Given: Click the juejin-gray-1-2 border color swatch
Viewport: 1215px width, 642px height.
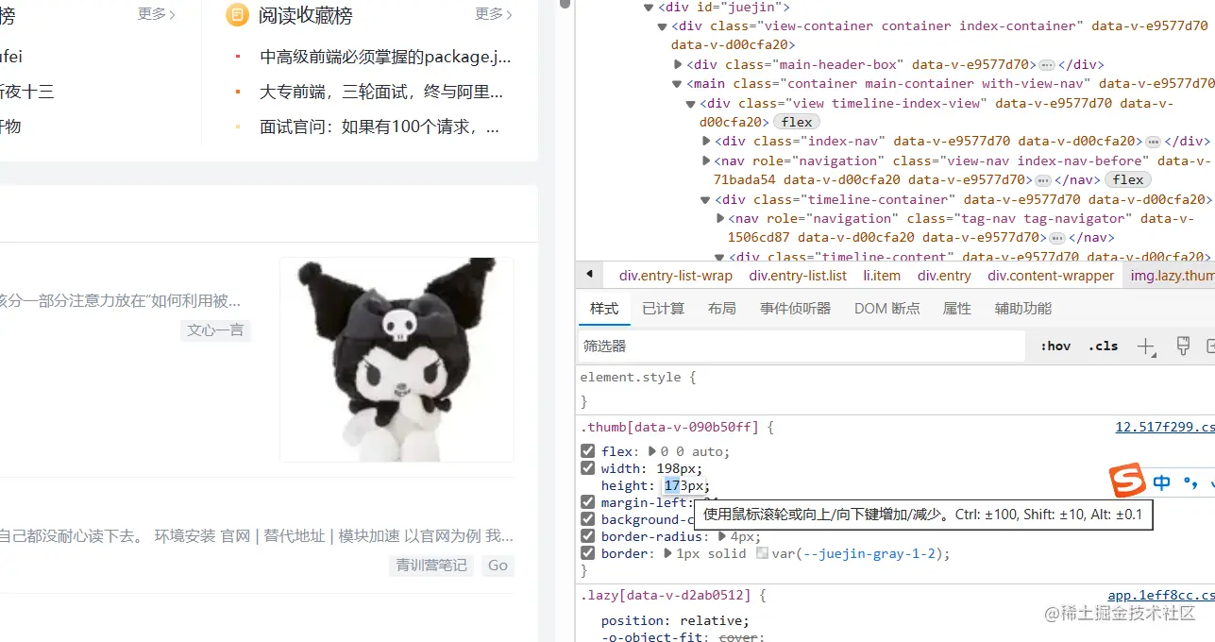Looking at the screenshot, I should (763, 553).
